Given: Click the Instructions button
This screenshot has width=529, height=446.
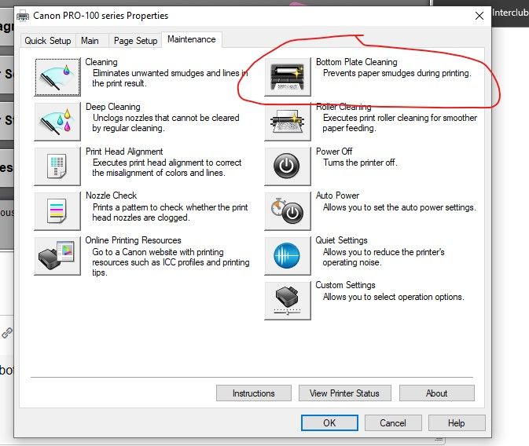Looking at the screenshot, I should (x=254, y=393).
